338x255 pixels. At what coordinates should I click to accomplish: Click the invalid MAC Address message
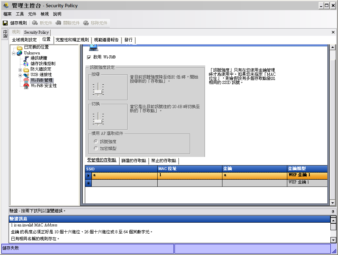(34, 225)
